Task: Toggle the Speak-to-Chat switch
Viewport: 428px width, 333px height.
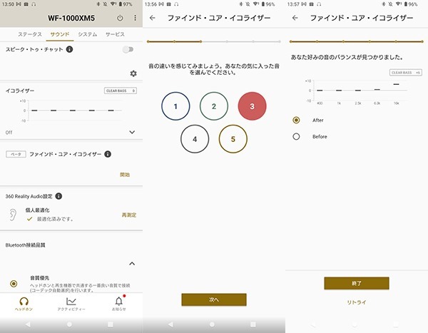Action: 128,49
